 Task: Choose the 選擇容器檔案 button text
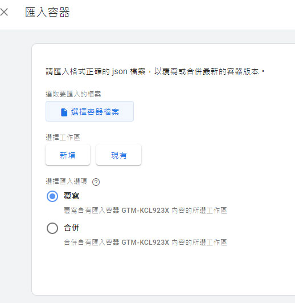[x=95, y=112]
